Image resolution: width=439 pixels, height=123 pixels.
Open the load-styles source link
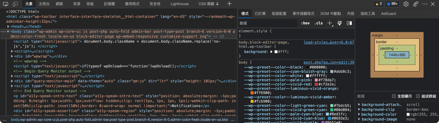tap(329, 42)
